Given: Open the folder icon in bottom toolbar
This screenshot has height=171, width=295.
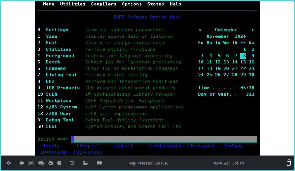Looking at the screenshot, I should [x=86, y=163].
